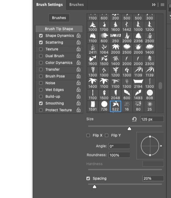The height and width of the screenshot is (198, 171).
Task: Select the 2048 feather brush tip
Action: click(x=116, y=95)
